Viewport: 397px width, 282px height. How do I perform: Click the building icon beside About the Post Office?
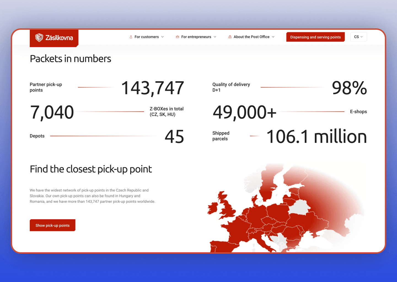click(230, 37)
